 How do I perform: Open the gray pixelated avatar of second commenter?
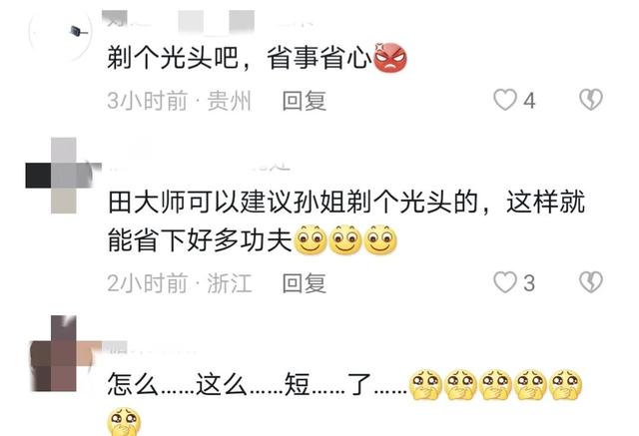coord(63,176)
